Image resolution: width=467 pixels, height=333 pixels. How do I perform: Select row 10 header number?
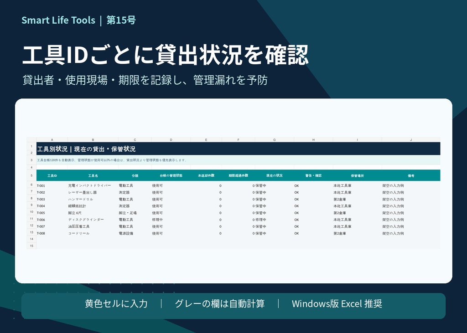(x=31, y=212)
